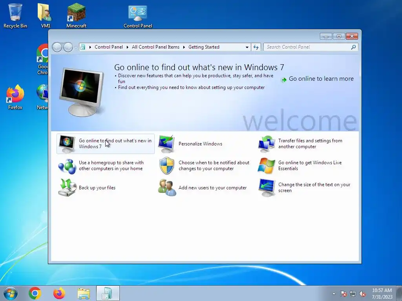Focus the Search Control Panel field
This screenshot has width=402, height=301.
point(311,47)
